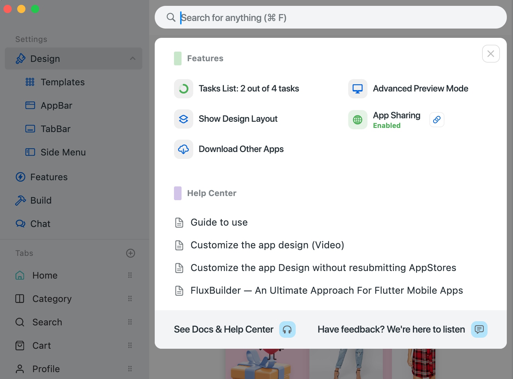Click the feedback chat bubble icon
This screenshot has height=379, width=513.
click(x=479, y=329)
